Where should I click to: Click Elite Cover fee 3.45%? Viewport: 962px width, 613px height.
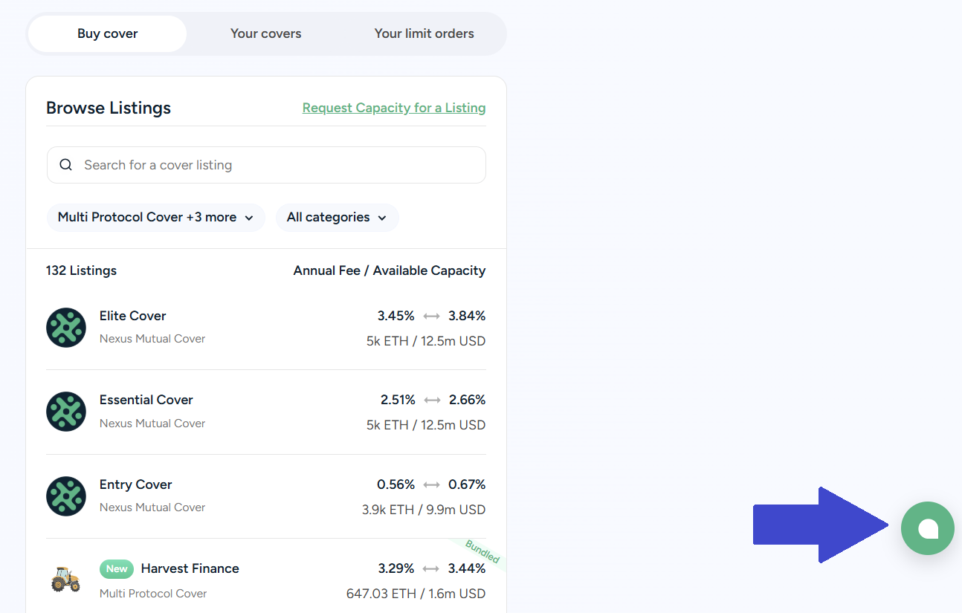(396, 316)
